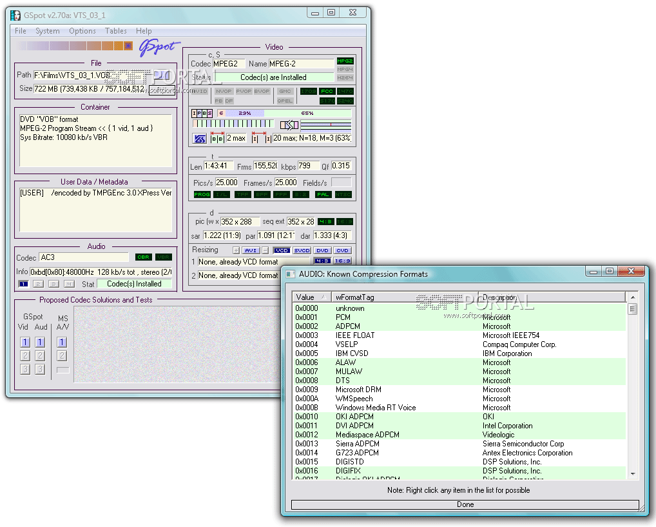Click the minus button next to AVI

pos(264,250)
